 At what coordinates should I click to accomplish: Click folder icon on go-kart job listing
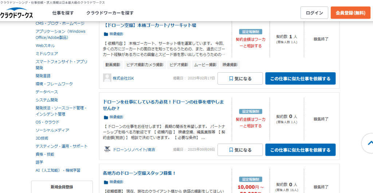click(x=106, y=34)
